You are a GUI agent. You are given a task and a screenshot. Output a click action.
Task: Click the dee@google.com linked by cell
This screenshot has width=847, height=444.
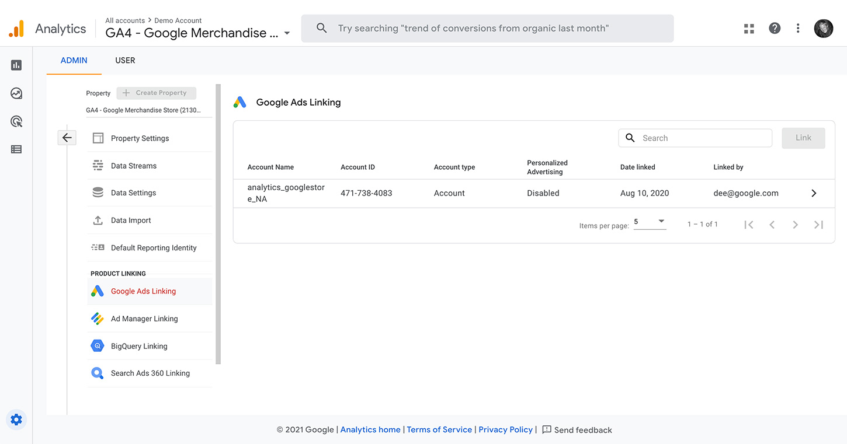[x=746, y=193]
